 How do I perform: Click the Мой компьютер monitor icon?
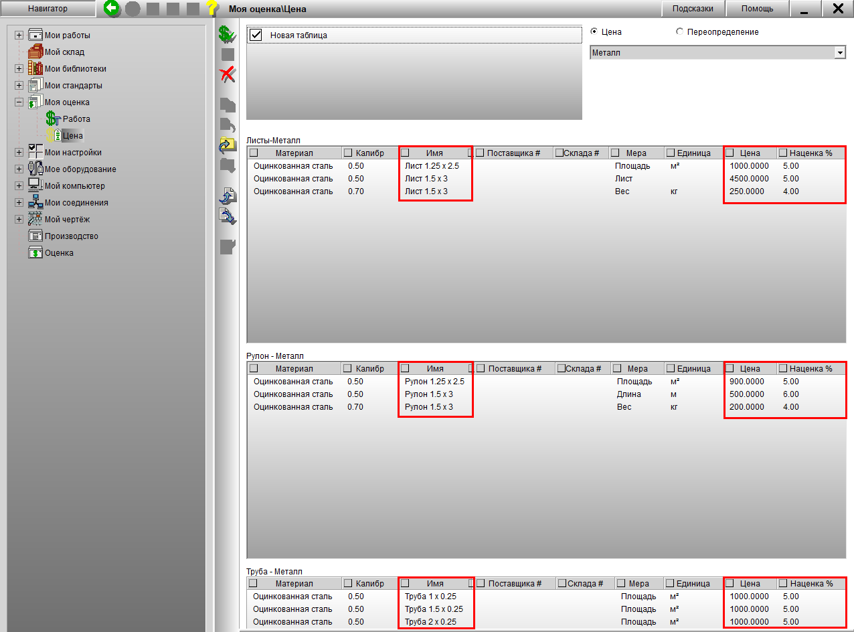[35, 185]
